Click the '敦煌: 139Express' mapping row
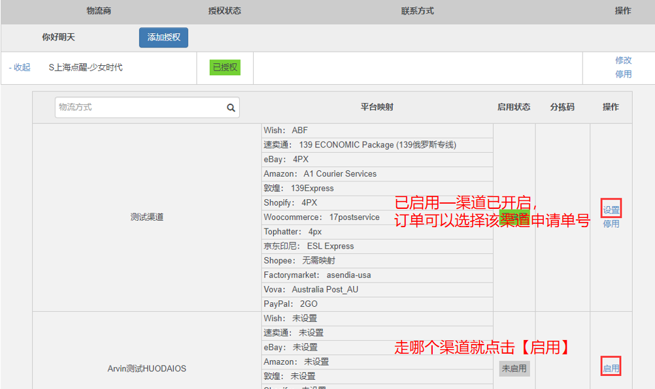Image resolution: width=655 pixels, height=389 pixels. pos(377,189)
